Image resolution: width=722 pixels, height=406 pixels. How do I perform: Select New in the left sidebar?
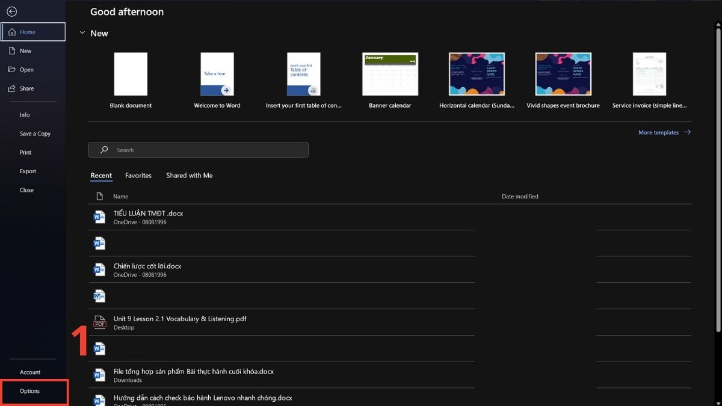pyautogui.click(x=24, y=51)
